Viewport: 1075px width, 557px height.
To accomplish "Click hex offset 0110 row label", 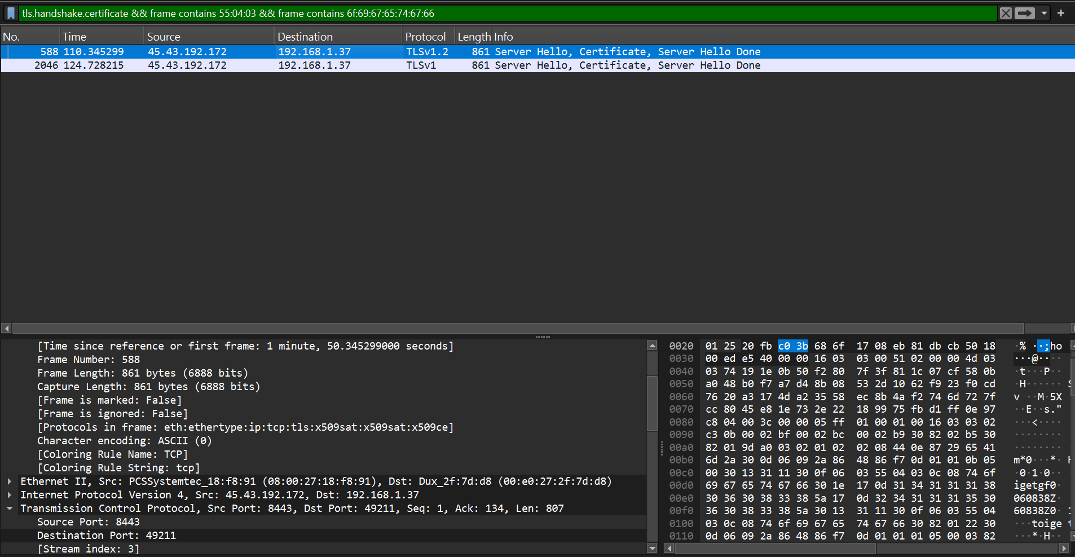I will pos(681,536).
